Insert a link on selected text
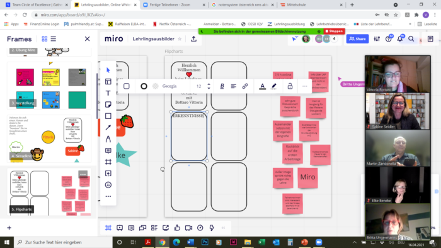441x248 pixels. click(x=245, y=86)
